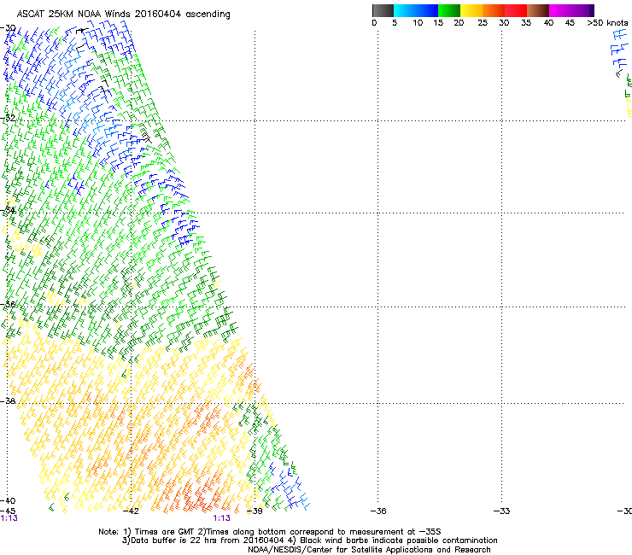Click the '-45' longitude axis label
Viewport: 632px width, 555px height.
pos(8,511)
